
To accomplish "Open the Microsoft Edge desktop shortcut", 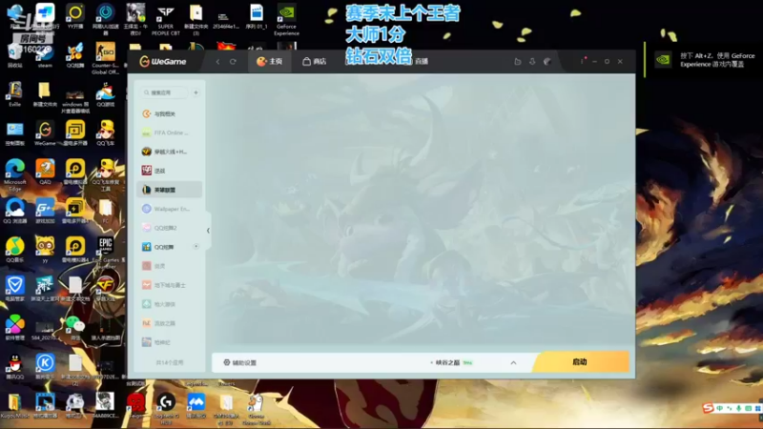I will 14,175.
